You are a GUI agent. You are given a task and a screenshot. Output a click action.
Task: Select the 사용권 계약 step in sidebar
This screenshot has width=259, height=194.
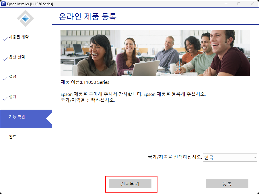click(x=19, y=37)
